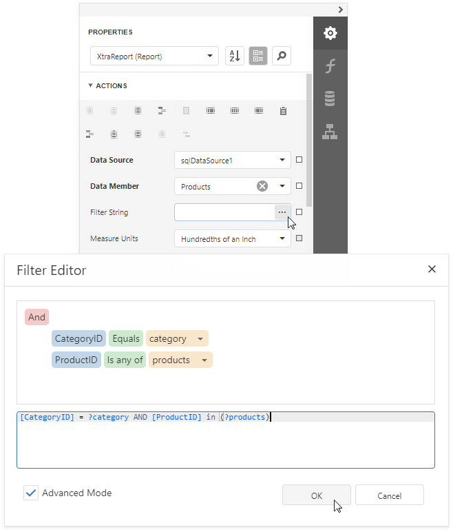Clear the Products data member value
The width and height of the screenshot is (453, 532).
262,186
